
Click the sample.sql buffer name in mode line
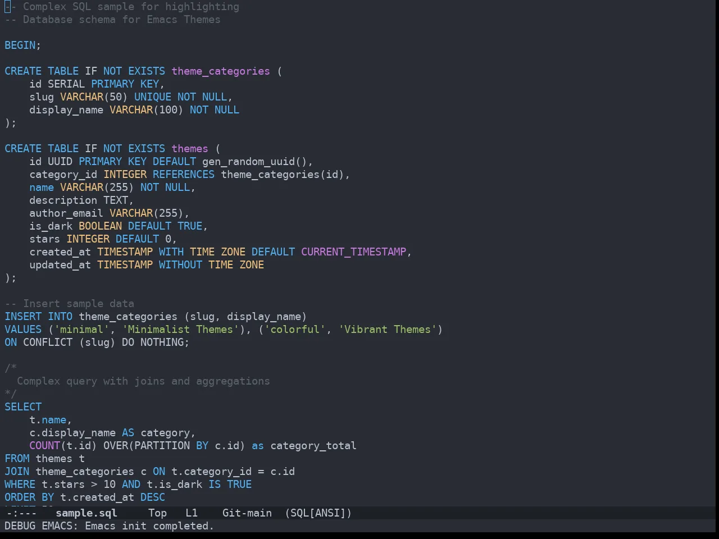87,513
